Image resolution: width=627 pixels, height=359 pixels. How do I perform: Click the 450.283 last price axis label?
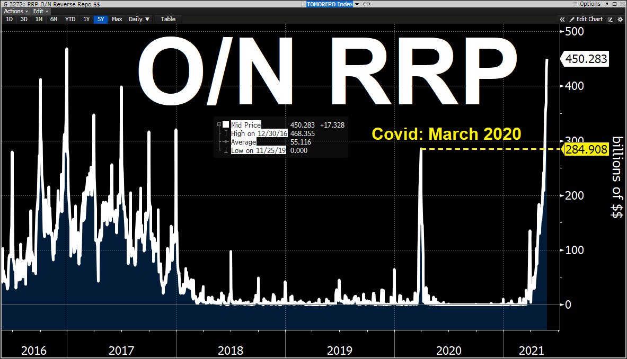click(x=586, y=59)
